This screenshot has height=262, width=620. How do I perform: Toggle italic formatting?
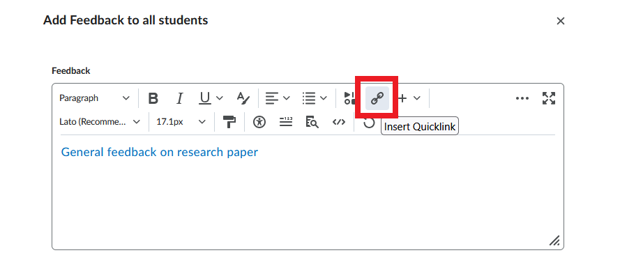pos(179,98)
